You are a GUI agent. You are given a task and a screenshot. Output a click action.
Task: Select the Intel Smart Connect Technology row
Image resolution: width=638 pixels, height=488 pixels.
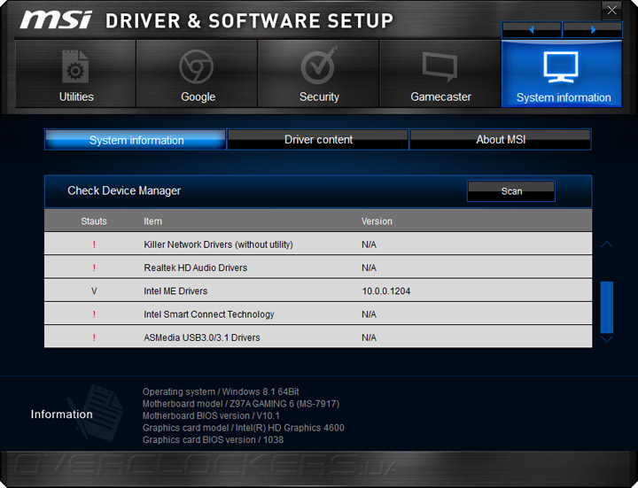318,314
